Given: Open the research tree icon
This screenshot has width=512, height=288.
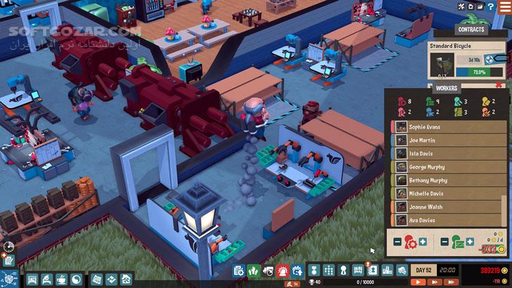Looking at the screenshot, I should click(328, 270).
